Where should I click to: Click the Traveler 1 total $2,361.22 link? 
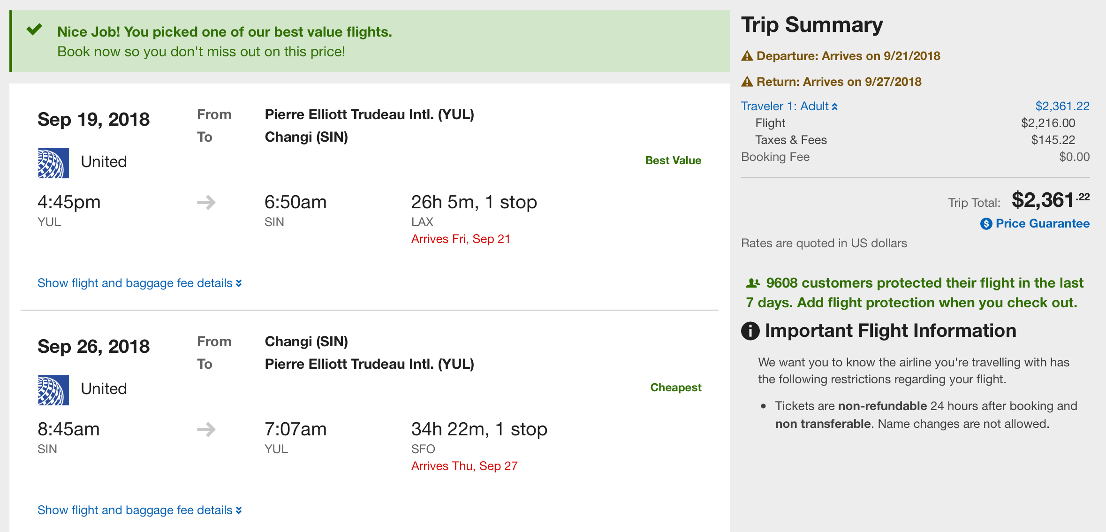1062,106
